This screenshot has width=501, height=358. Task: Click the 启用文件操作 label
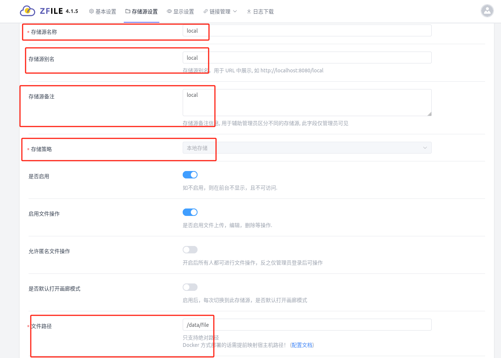[44, 214]
